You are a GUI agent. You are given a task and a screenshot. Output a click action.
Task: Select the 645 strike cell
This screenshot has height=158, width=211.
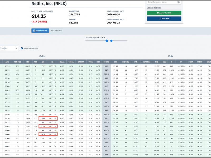[106, 155]
